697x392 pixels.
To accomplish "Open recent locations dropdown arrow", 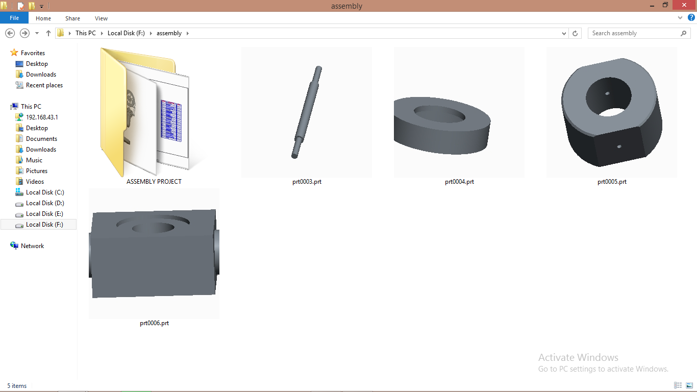I will [x=37, y=33].
